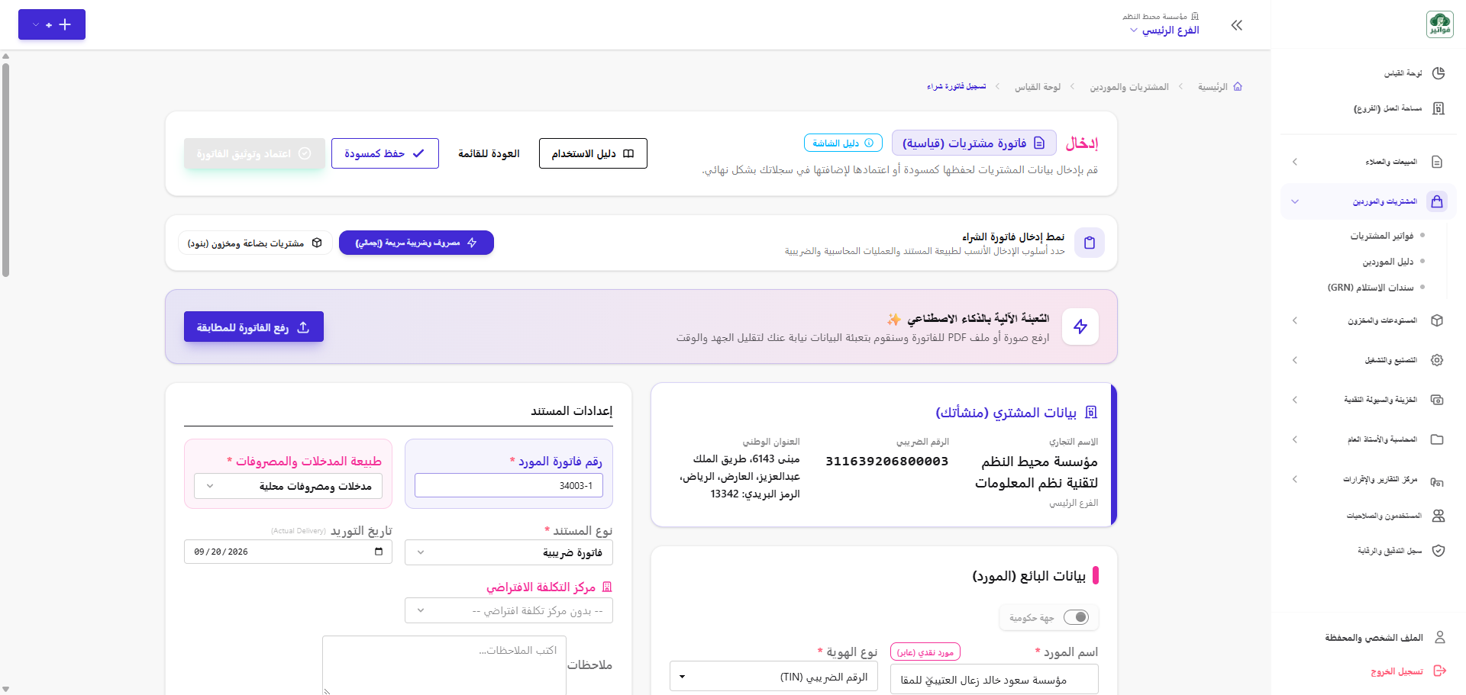The image size is (1466, 695).
Task: Open نوع الهوية dropdown
Action: (x=773, y=677)
